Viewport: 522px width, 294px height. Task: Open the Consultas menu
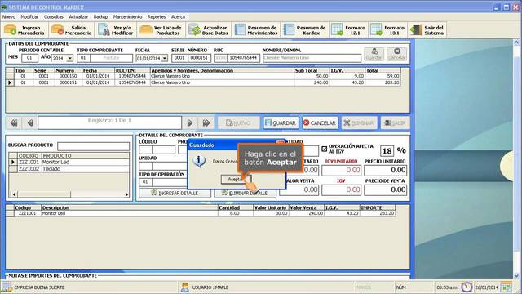[54, 16]
